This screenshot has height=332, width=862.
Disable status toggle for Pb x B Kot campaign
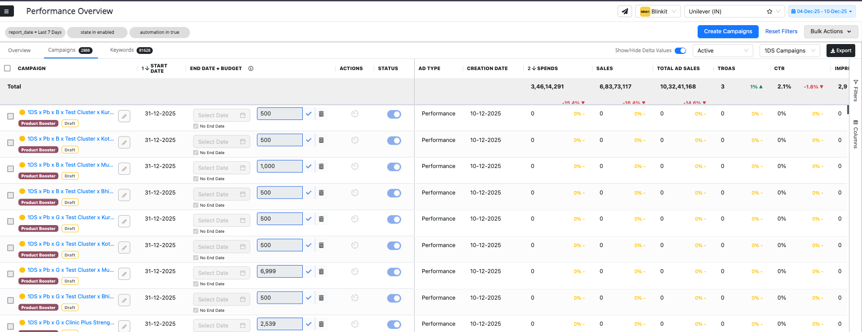click(x=394, y=141)
